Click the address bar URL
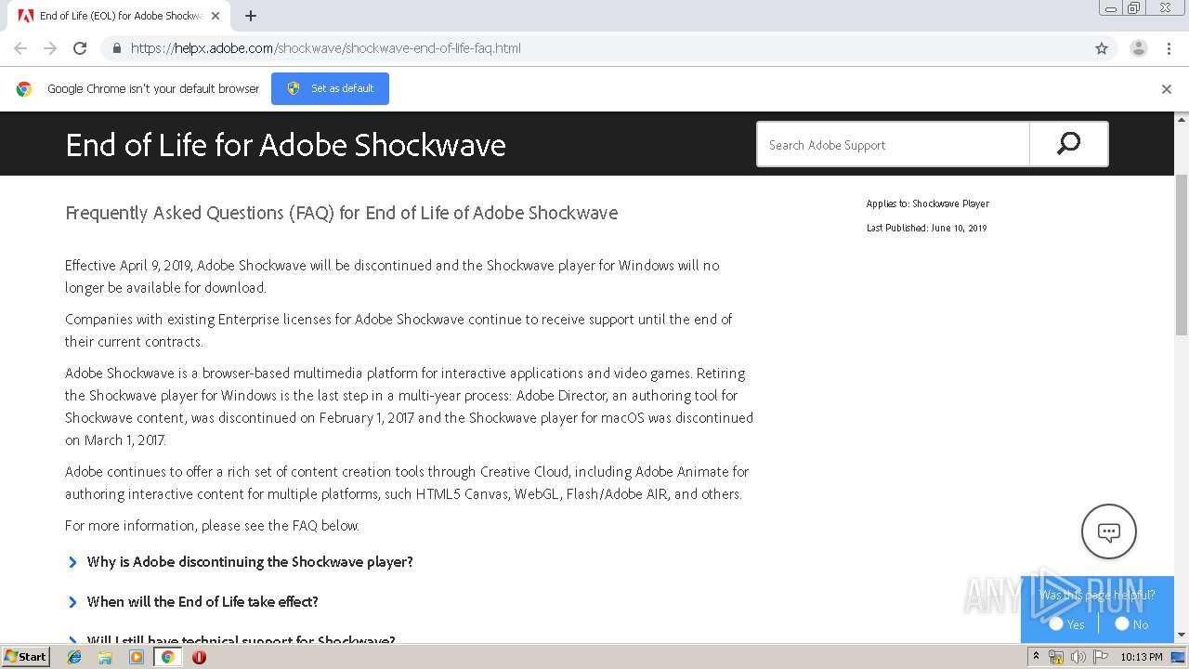The image size is (1189, 669). coord(325,48)
